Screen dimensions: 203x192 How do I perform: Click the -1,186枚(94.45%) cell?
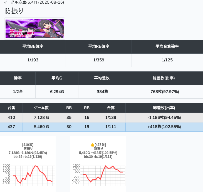coord(164,118)
